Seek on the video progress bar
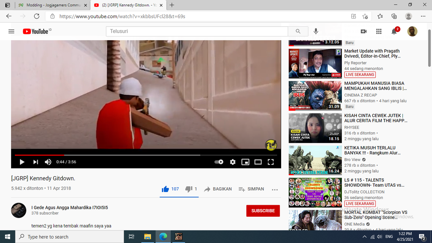The width and height of the screenshot is (432, 243). (x=146, y=155)
